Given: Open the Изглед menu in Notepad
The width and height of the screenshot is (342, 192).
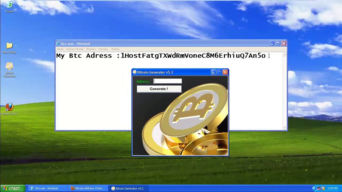Looking at the screenshot, I should point(103,49).
